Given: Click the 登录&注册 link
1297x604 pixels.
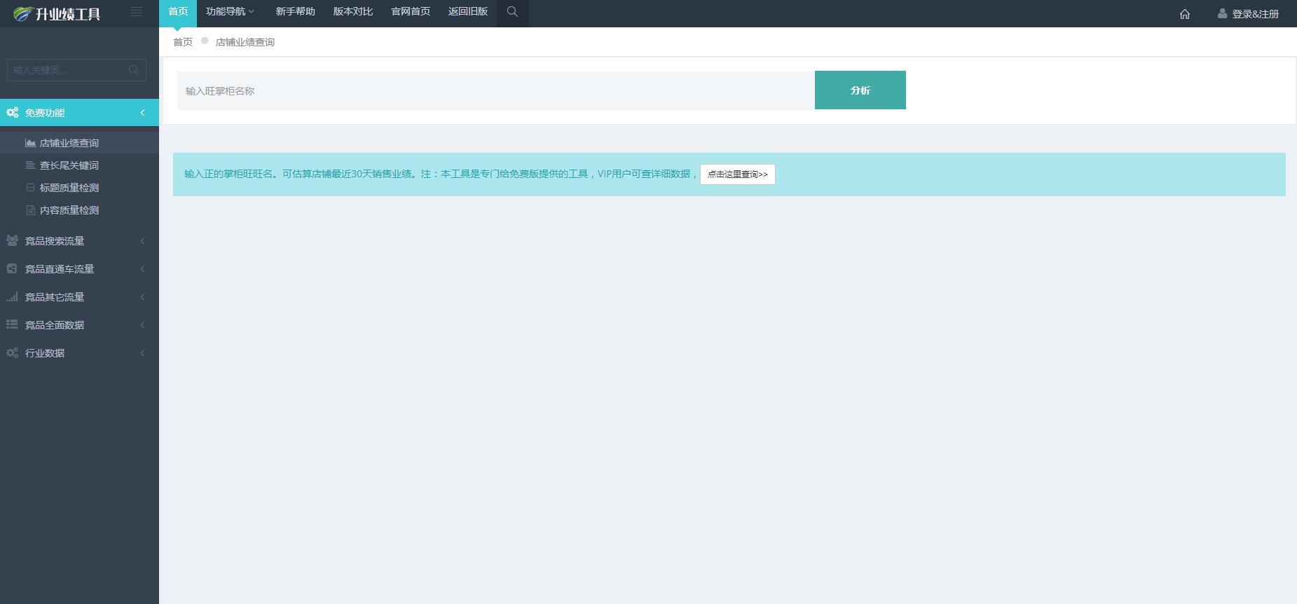Looking at the screenshot, I should [1255, 14].
